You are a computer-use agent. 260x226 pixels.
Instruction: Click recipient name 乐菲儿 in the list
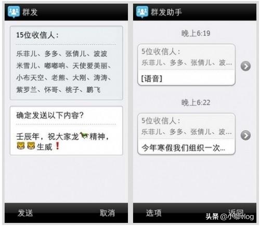coord(27,54)
